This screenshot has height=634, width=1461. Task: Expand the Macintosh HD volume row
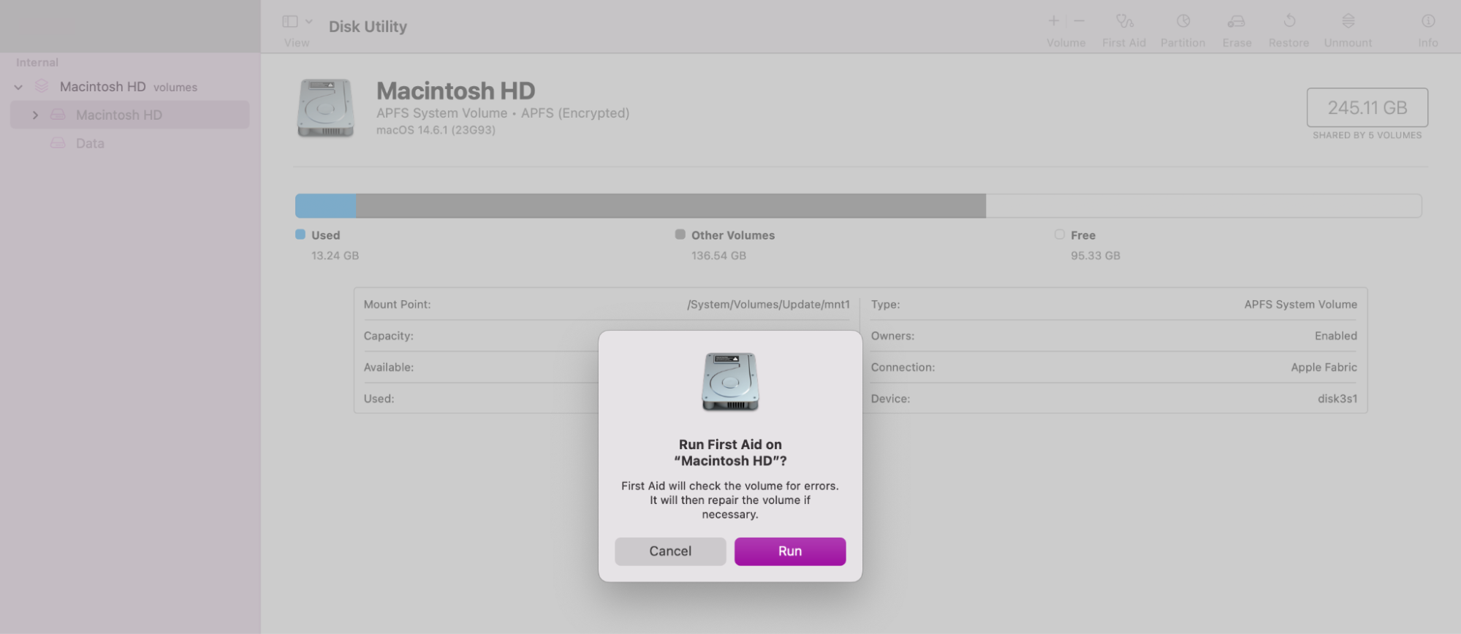point(35,115)
